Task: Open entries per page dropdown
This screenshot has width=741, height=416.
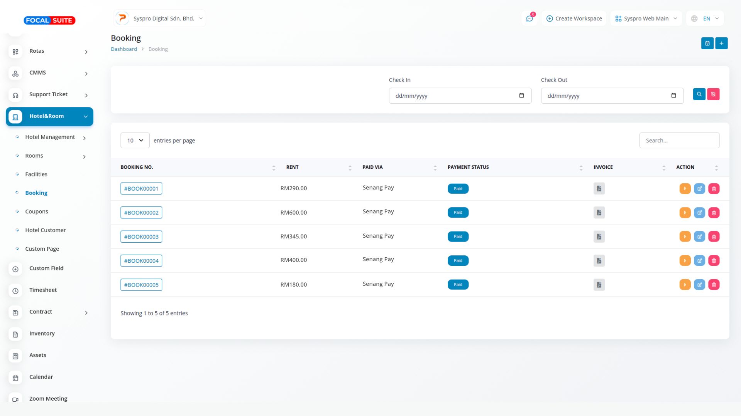Action: tap(135, 141)
